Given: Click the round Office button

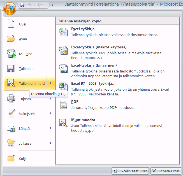Looking at the screenshot, I should point(10,9).
